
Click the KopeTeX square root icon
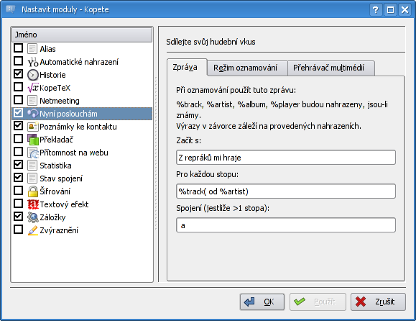33,88
